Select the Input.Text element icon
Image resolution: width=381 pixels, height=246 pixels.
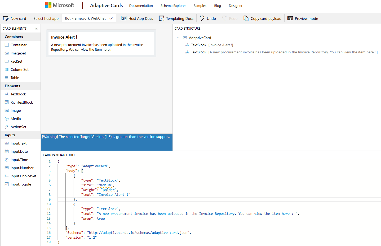point(7,143)
